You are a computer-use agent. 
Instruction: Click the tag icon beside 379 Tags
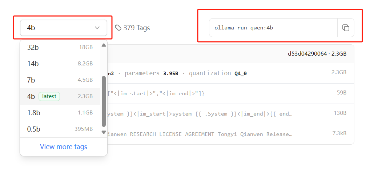click(x=118, y=28)
